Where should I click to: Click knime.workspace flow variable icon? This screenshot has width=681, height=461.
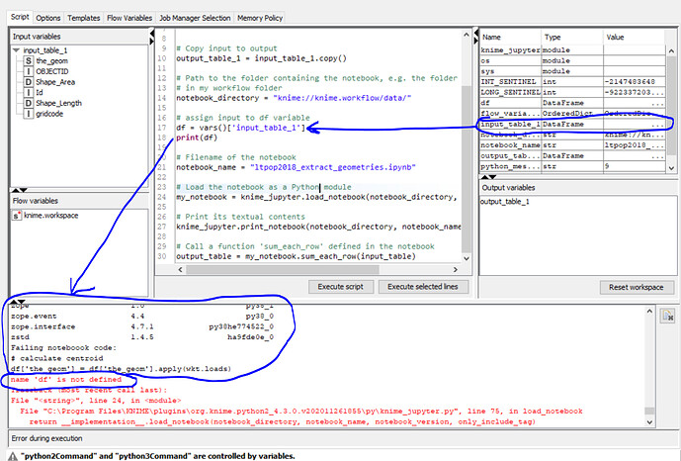(x=17, y=216)
